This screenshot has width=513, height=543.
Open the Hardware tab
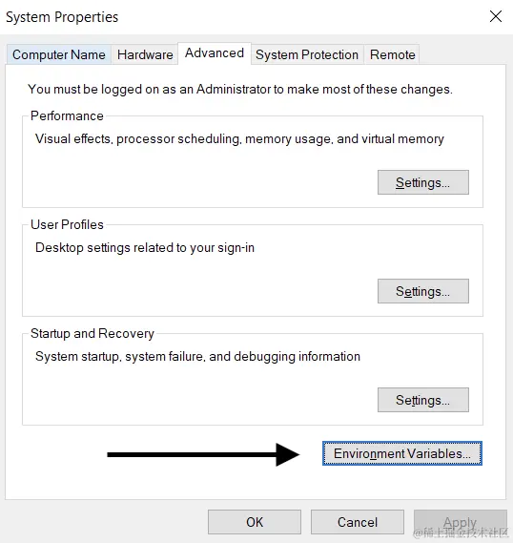pos(145,54)
